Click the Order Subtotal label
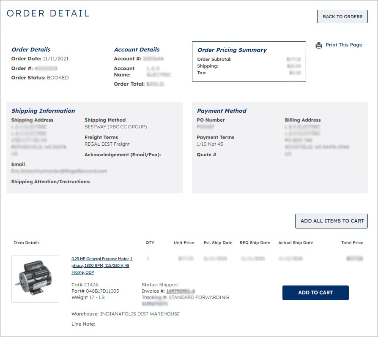This screenshot has width=378, height=337. (x=214, y=59)
